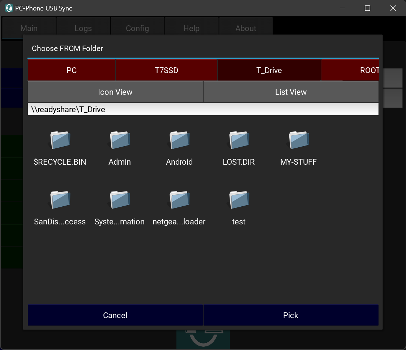Open the test folder icon
Image resolution: width=406 pixels, height=350 pixels.
(x=239, y=200)
